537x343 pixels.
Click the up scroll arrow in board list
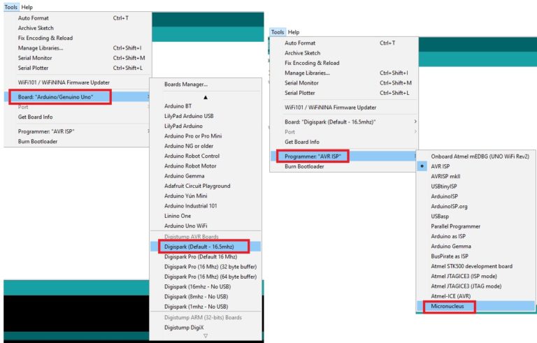pyautogui.click(x=206, y=97)
